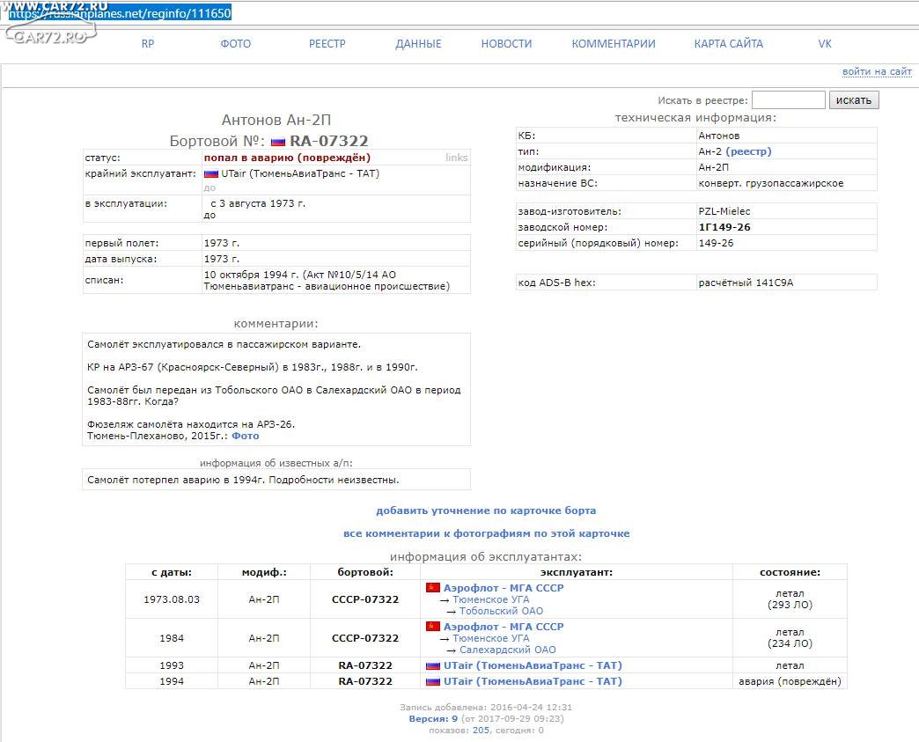Open the Тобольский ОАО link
Image resolution: width=919 pixels, height=742 pixels.
(x=501, y=611)
